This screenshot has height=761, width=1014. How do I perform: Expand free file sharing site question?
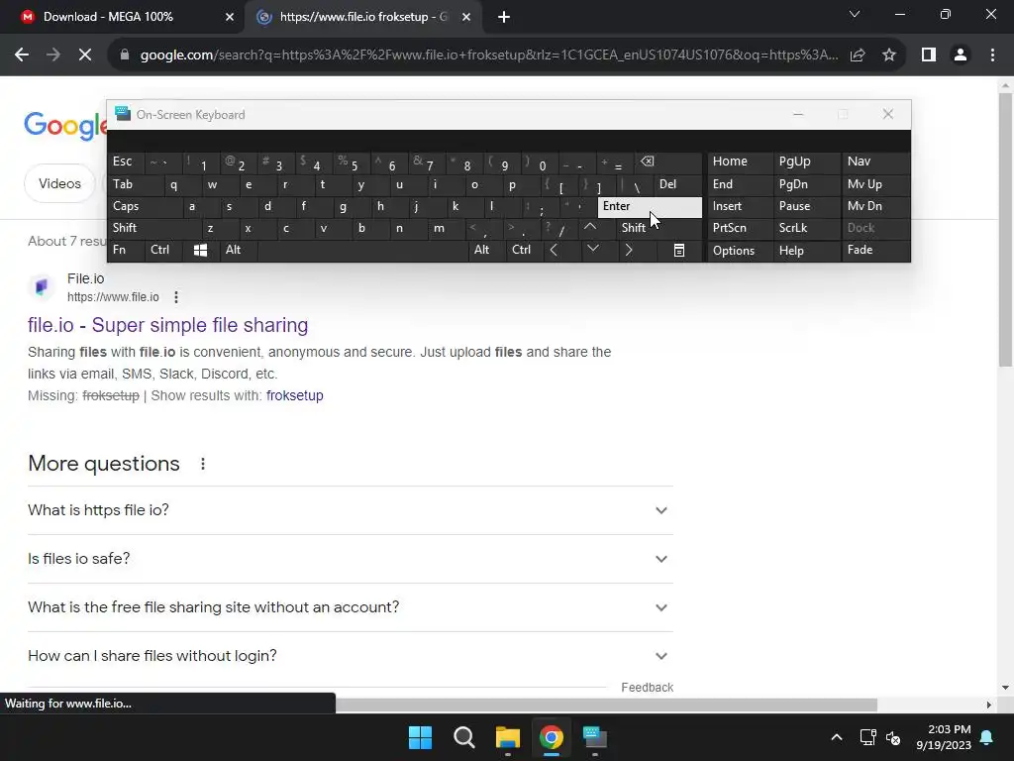pyautogui.click(x=350, y=607)
